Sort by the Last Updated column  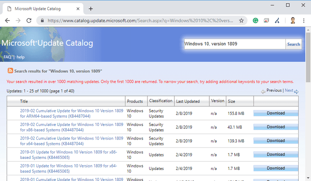click(188, 101)
